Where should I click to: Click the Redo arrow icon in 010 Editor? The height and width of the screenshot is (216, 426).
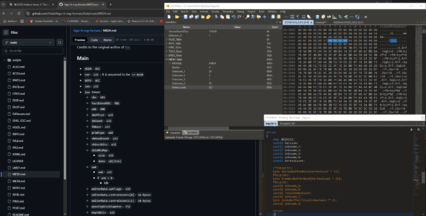pos(239,17)
